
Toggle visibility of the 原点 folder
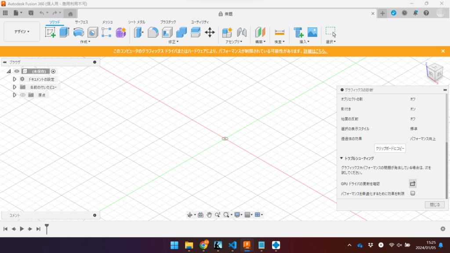click(23, 95)
